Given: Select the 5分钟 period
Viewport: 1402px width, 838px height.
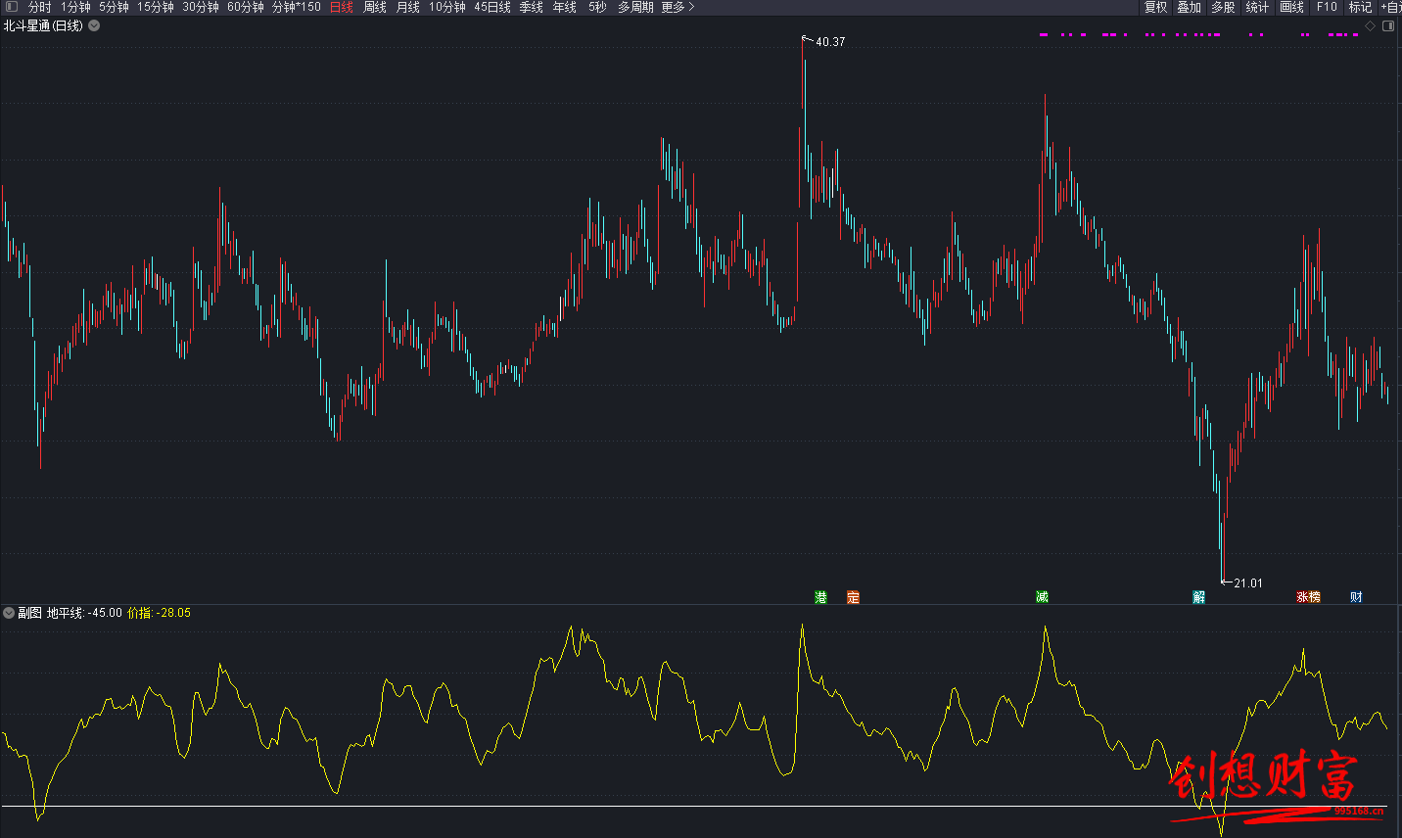Looking at the screenshot, I should [114, 7].
